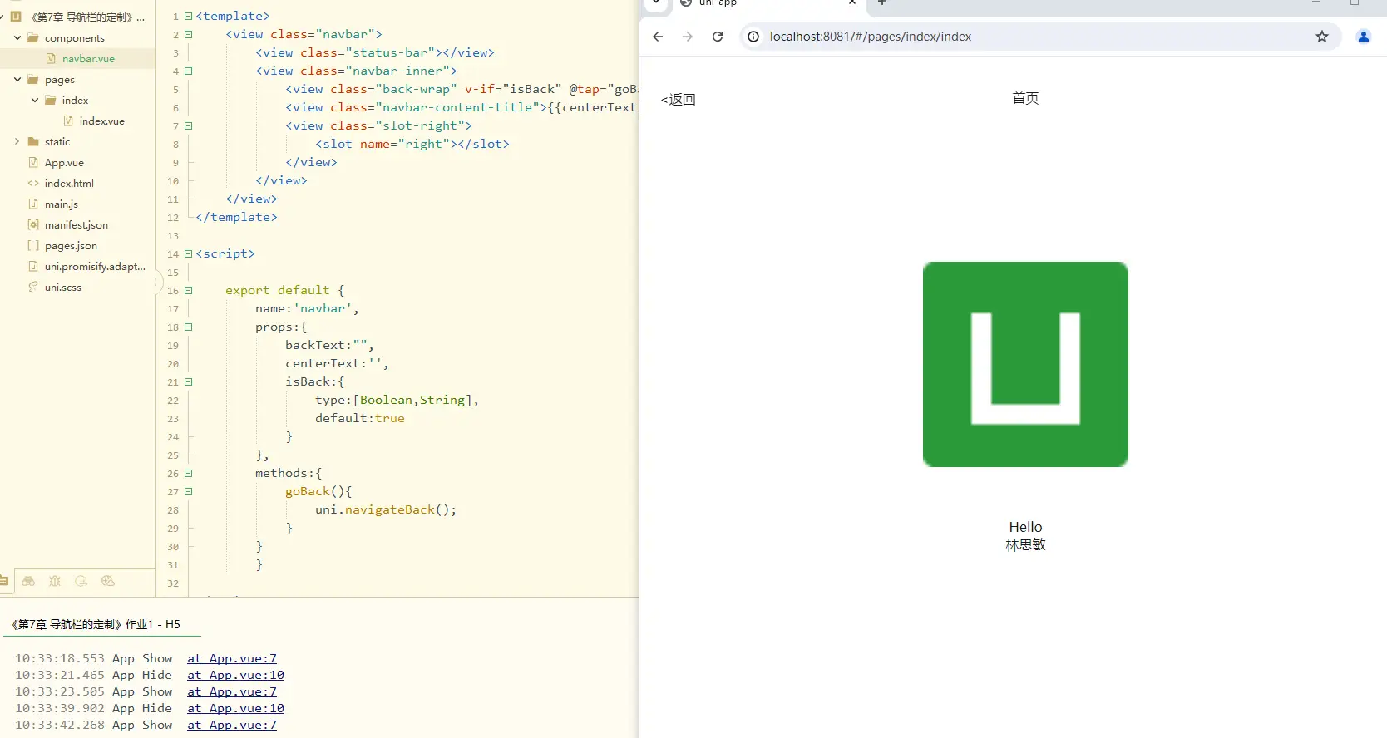Expand the static folder chevron
Screen dimensions: 1387x738
(x=17, y=141)
